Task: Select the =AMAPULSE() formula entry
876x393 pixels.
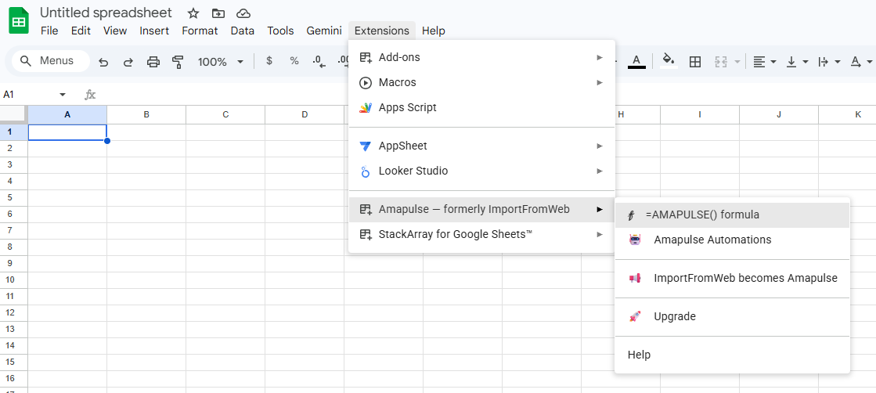Action: [732, 215]
